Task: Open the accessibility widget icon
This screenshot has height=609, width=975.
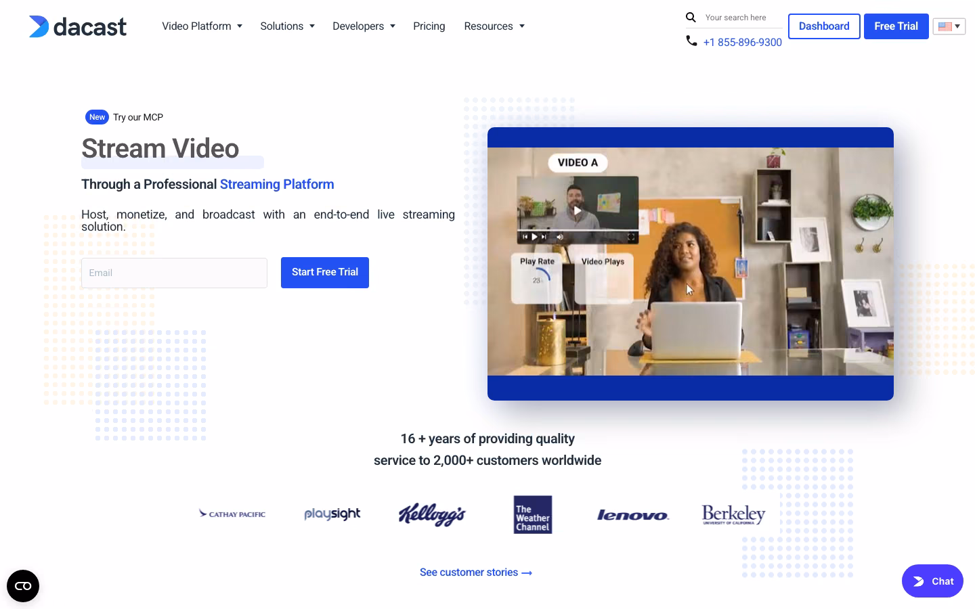Action: click(23, 586)
